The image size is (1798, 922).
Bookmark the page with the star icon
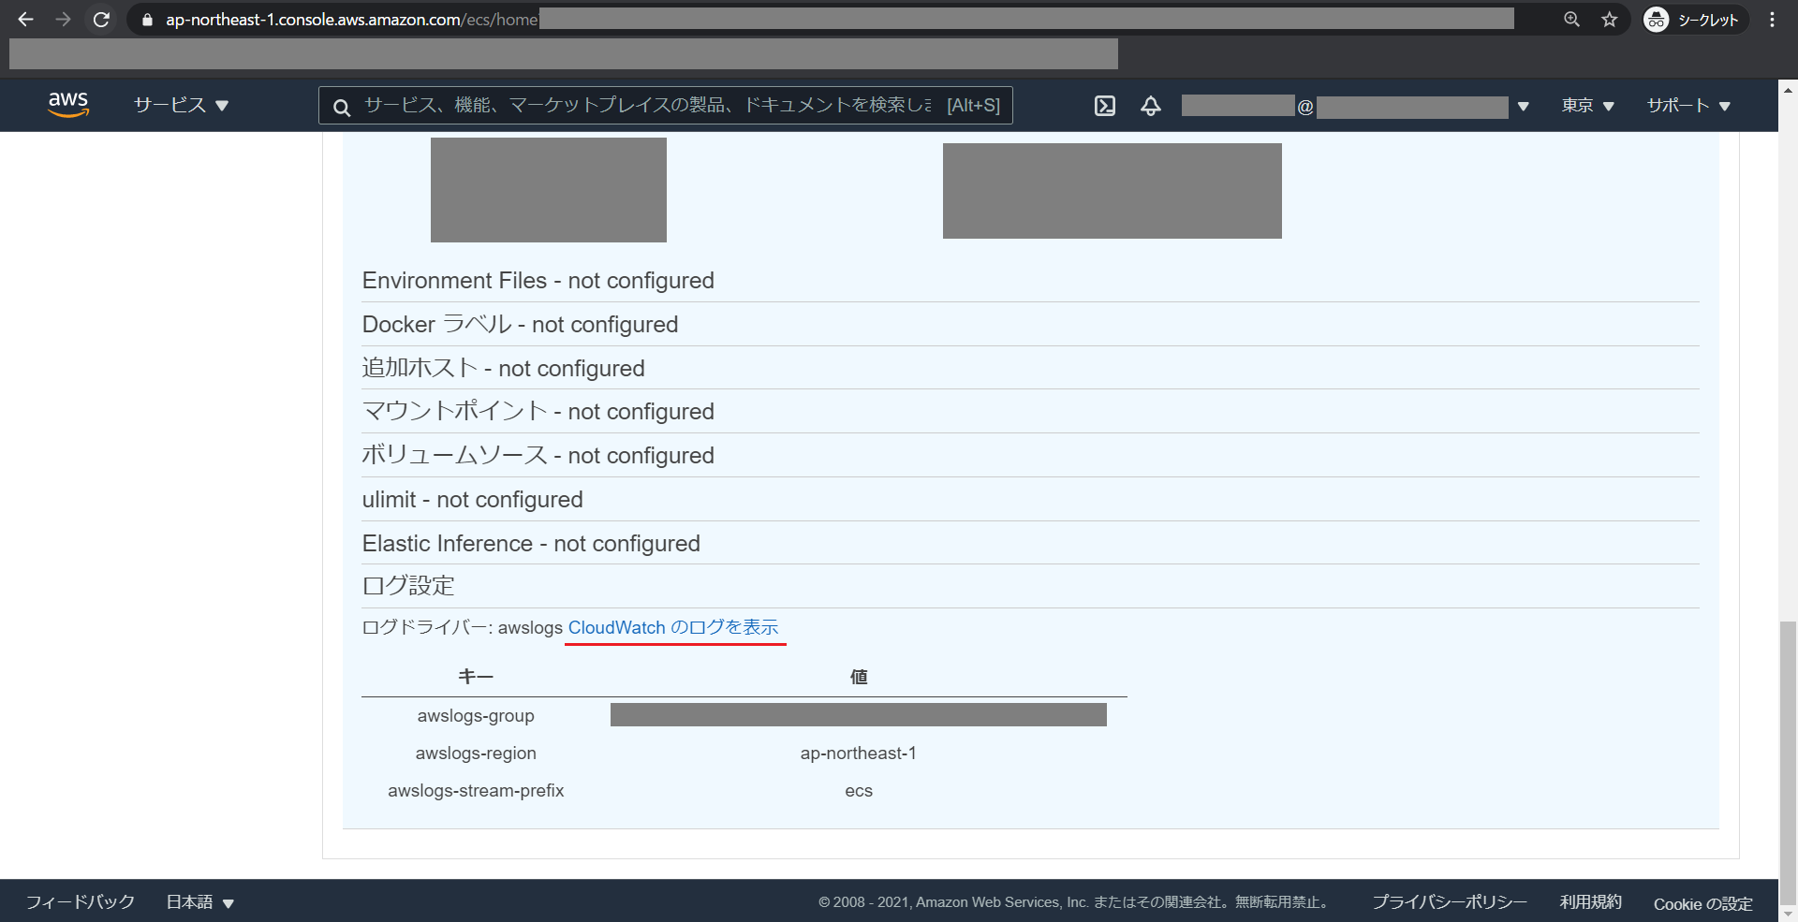1610,19
